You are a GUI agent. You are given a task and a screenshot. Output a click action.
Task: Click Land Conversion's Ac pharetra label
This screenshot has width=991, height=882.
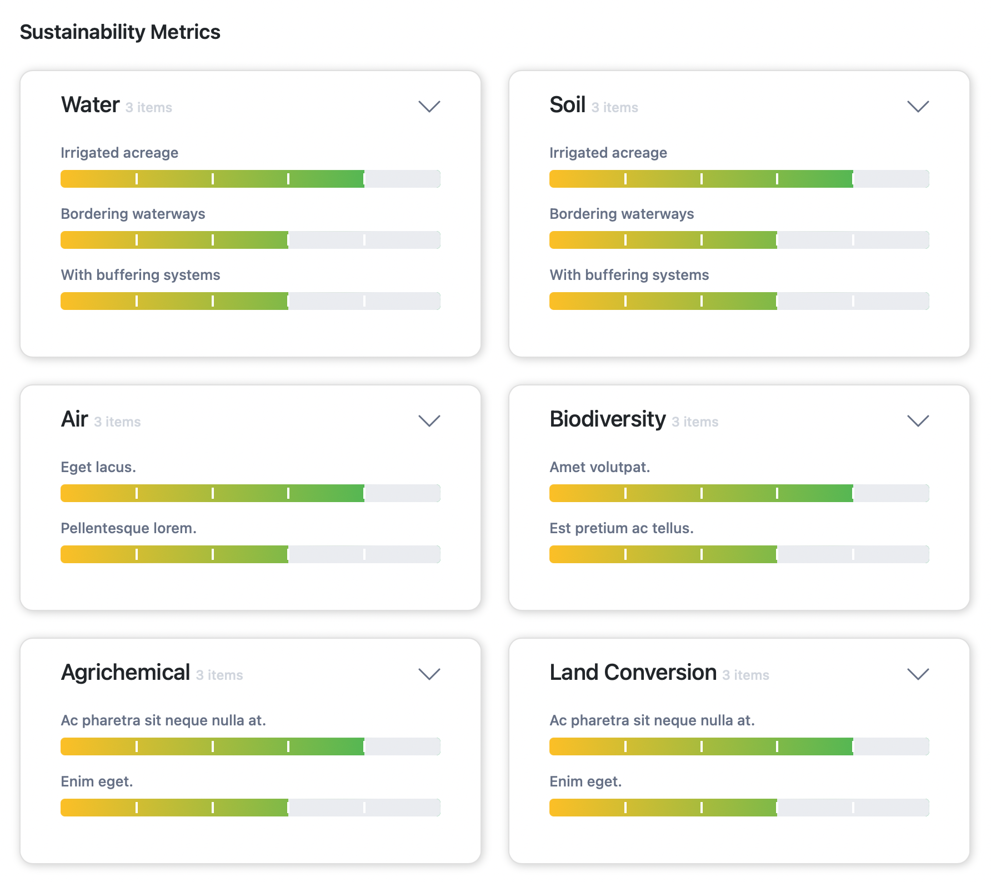pos(652,720)
